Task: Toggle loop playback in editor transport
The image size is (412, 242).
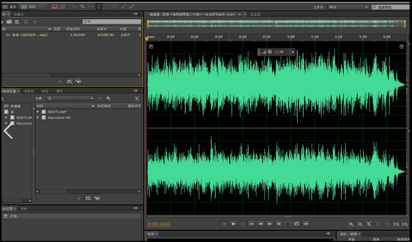Action: pos(297,224)
